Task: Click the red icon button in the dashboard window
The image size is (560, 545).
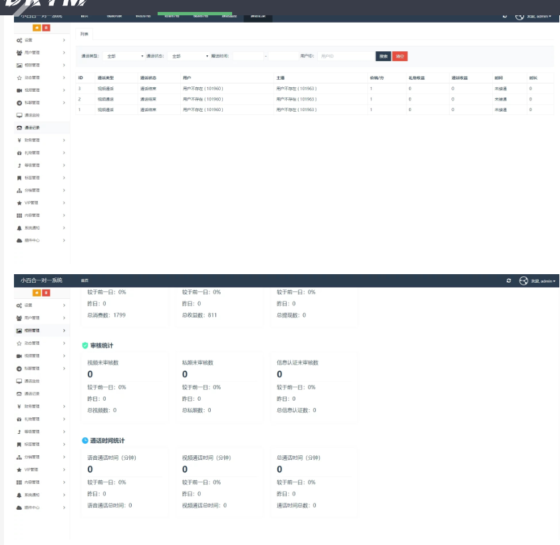Action: pyautogui.click(x=46, y=293)
